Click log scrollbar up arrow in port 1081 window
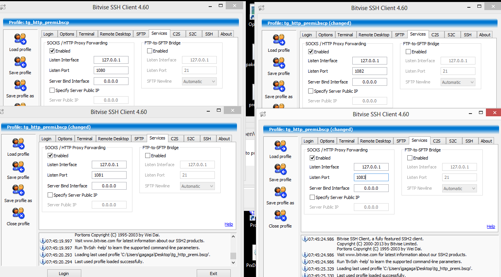This screenshot has height=277, width=501. pos(233,236)
